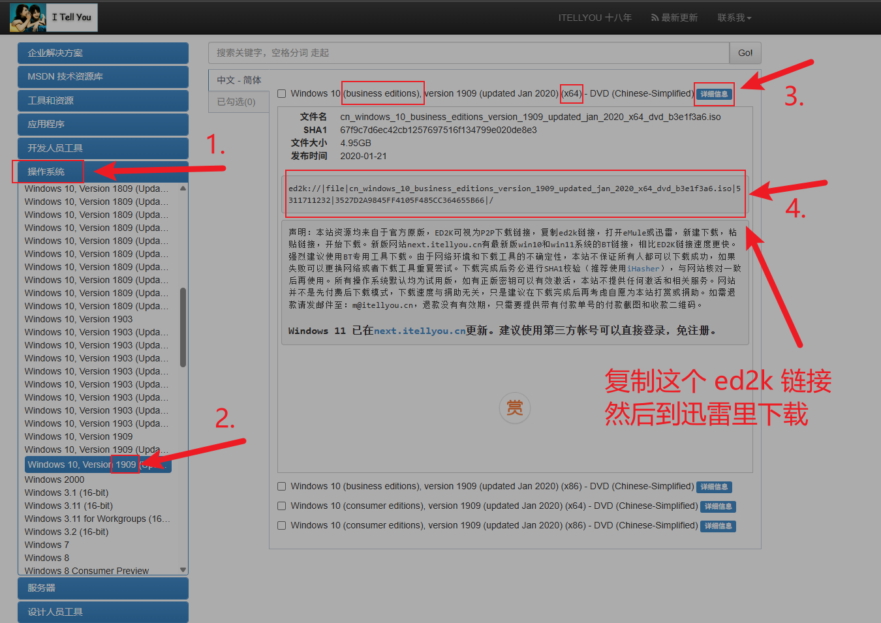The image size is (881, 623).
Task: Expand the 应用程序 category
Action: click(x=103, y=125)
